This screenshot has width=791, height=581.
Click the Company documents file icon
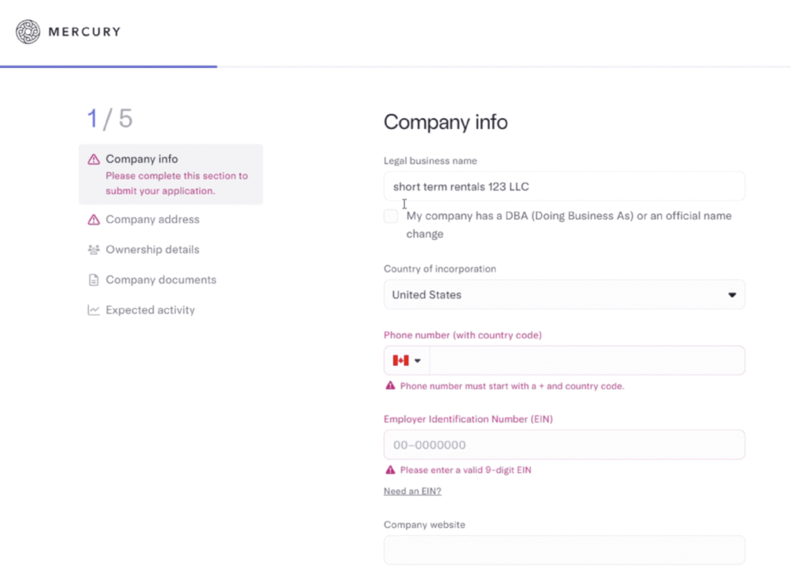[93, 280]
